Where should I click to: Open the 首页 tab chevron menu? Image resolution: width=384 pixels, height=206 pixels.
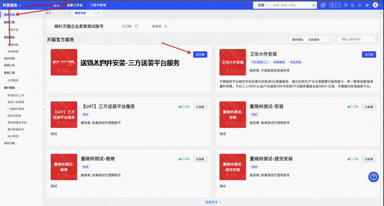tap(65, 13)
